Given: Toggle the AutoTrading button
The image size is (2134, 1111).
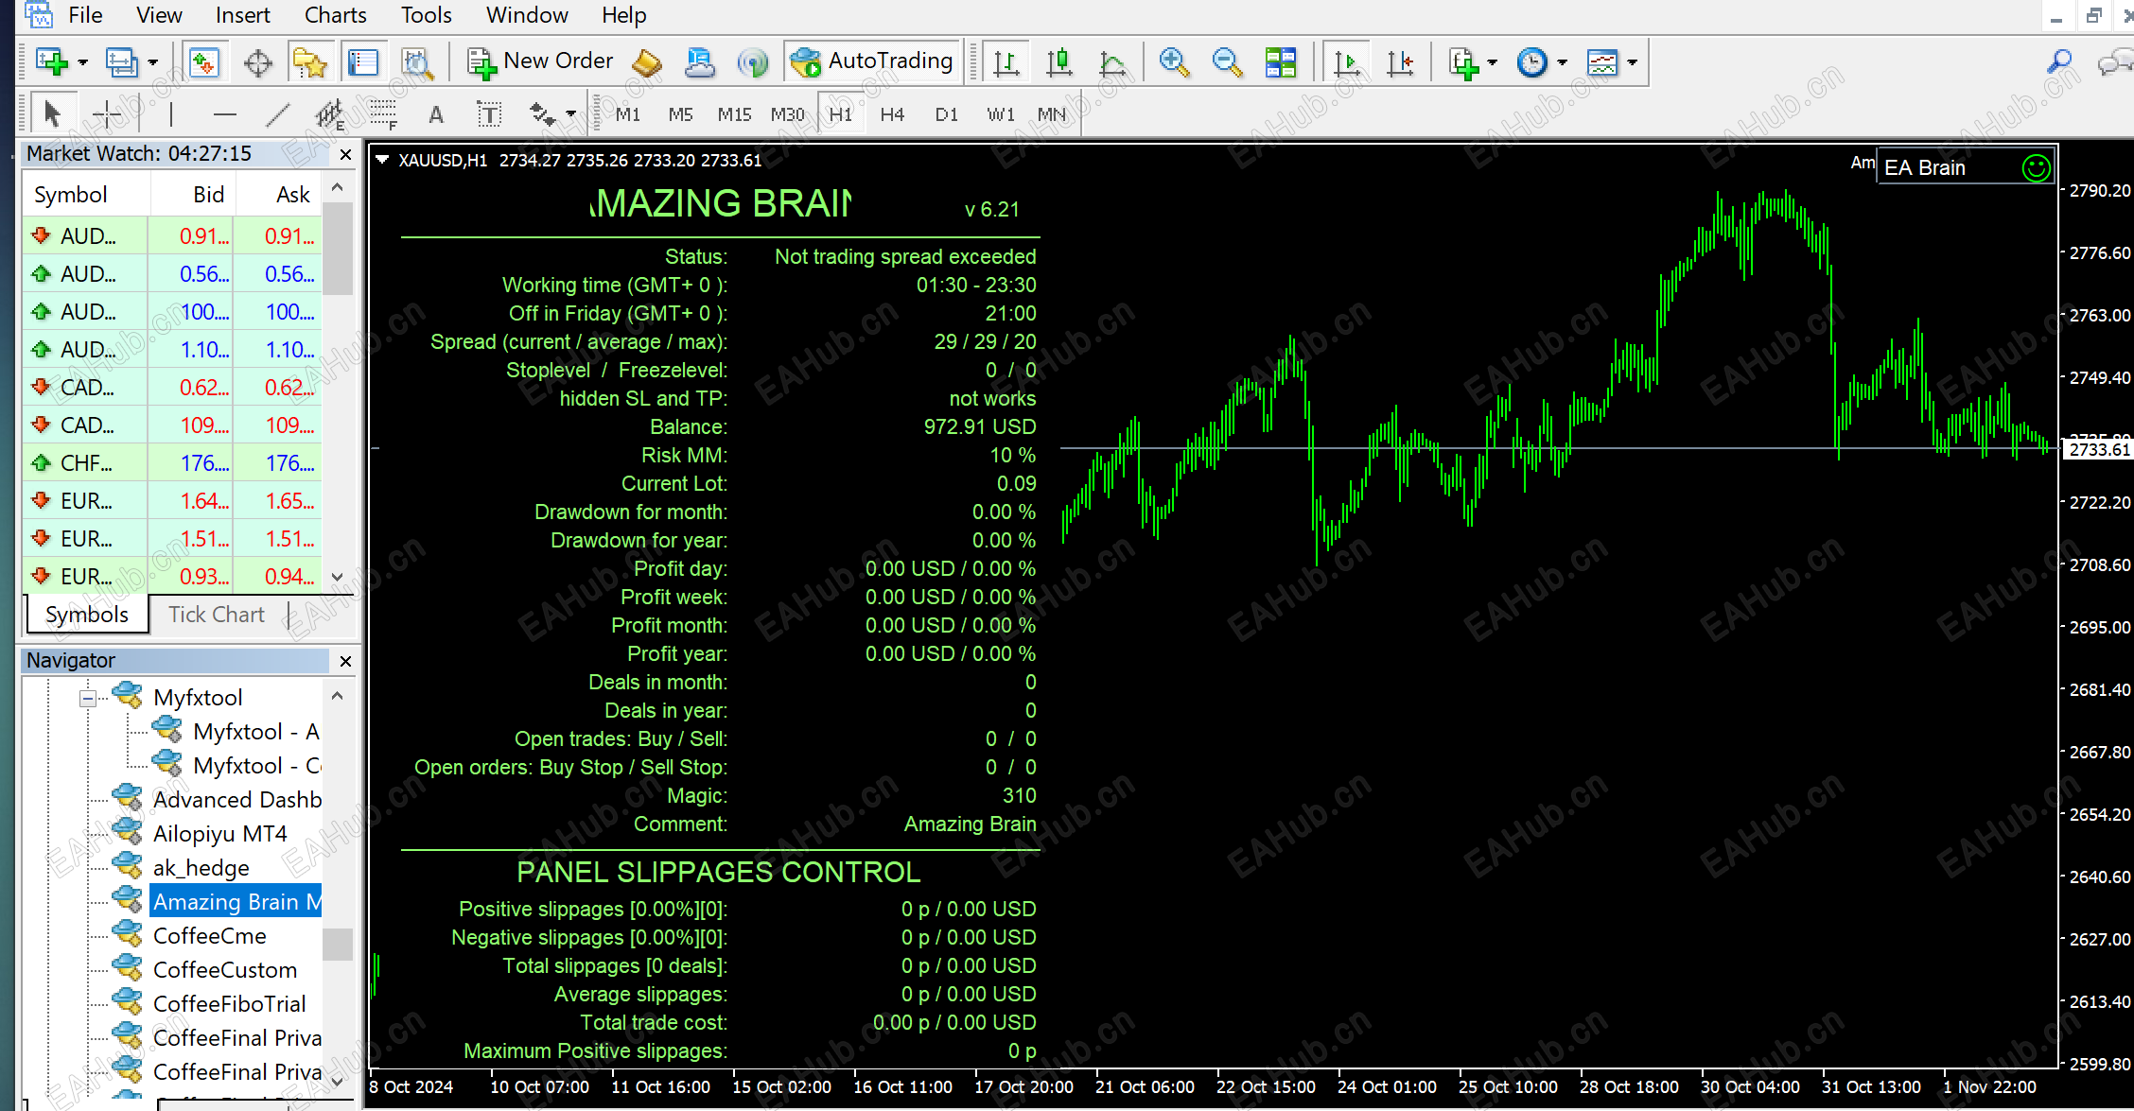Looking at the screenshot, I should tap(872, 61).
